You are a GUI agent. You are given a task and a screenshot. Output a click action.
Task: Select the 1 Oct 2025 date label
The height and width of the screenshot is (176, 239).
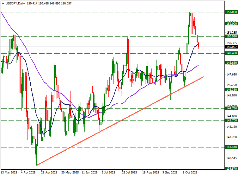point(190,173)
